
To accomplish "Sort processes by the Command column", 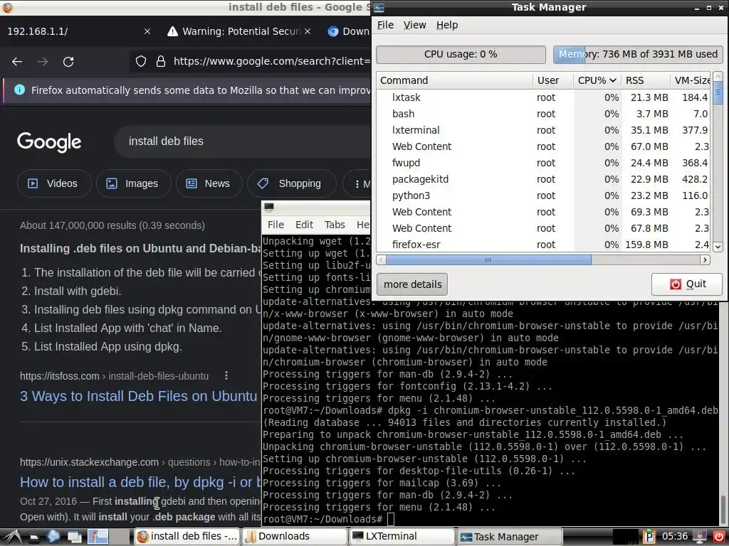I will [455, 80].
